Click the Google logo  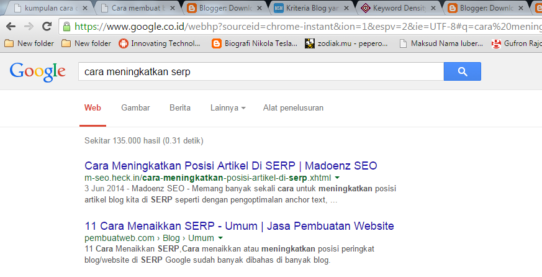click(x=37, y=72)
